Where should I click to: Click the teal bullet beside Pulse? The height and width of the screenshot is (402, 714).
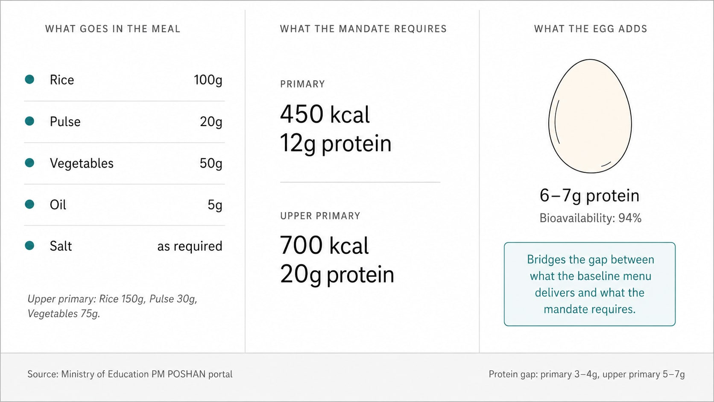29,121
